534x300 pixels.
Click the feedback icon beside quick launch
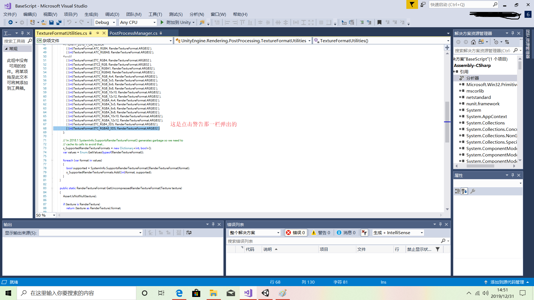[x=423, y=4]
